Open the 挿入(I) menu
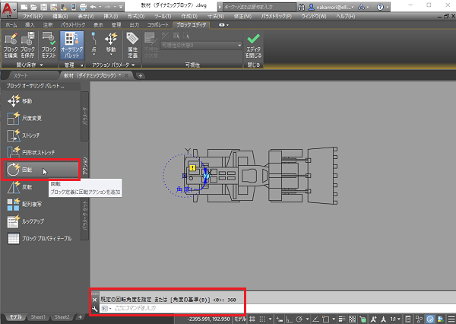The width and height of the screenshot is (456, 324). coord(111,16)
